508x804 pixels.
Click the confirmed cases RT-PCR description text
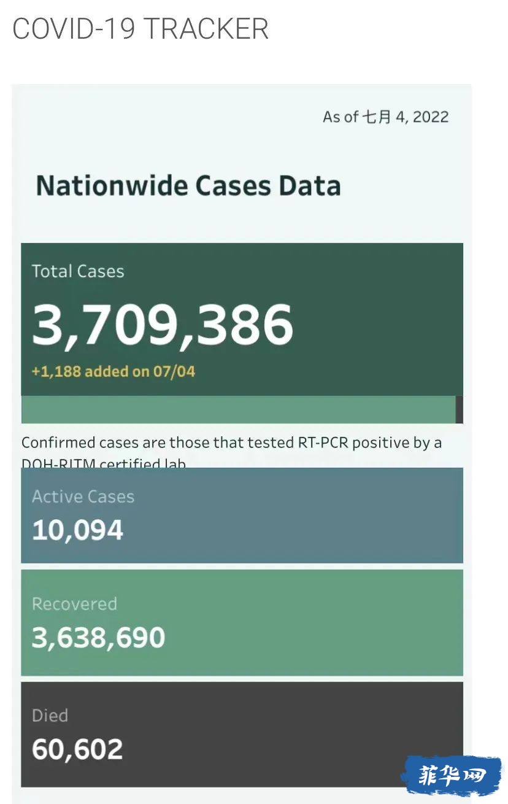(231, 452)
